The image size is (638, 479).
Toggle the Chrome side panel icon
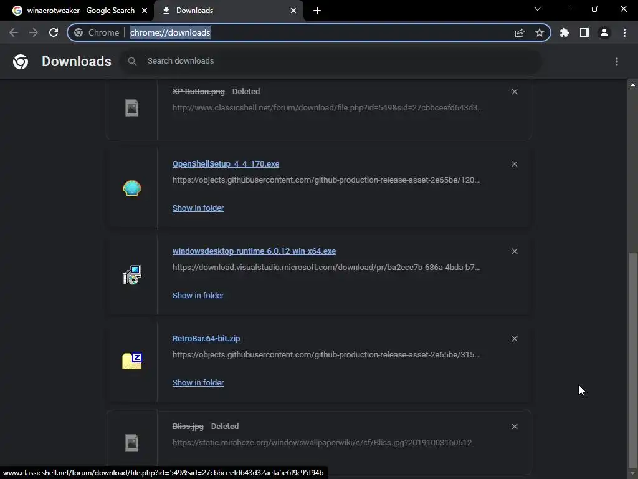tap(584, 32)
